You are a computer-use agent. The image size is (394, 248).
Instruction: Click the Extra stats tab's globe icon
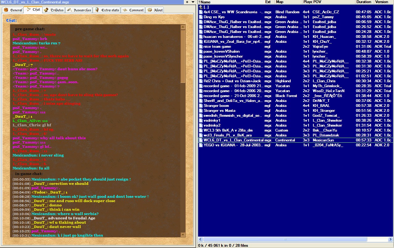97,10
